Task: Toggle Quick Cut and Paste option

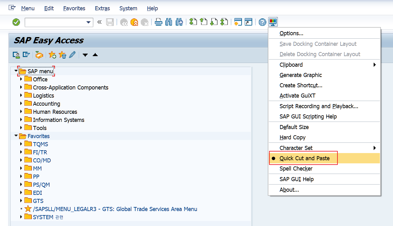Action: pyautogui.click(x=324, y=158)
